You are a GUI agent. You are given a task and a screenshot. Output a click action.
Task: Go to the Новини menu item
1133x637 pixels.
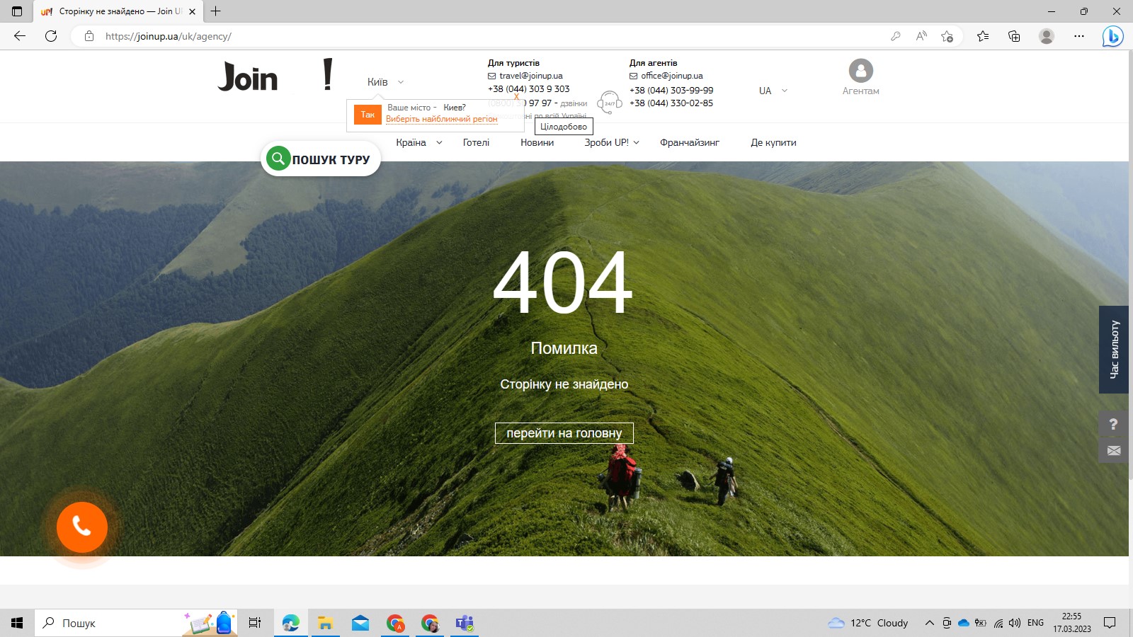point(537,142)
